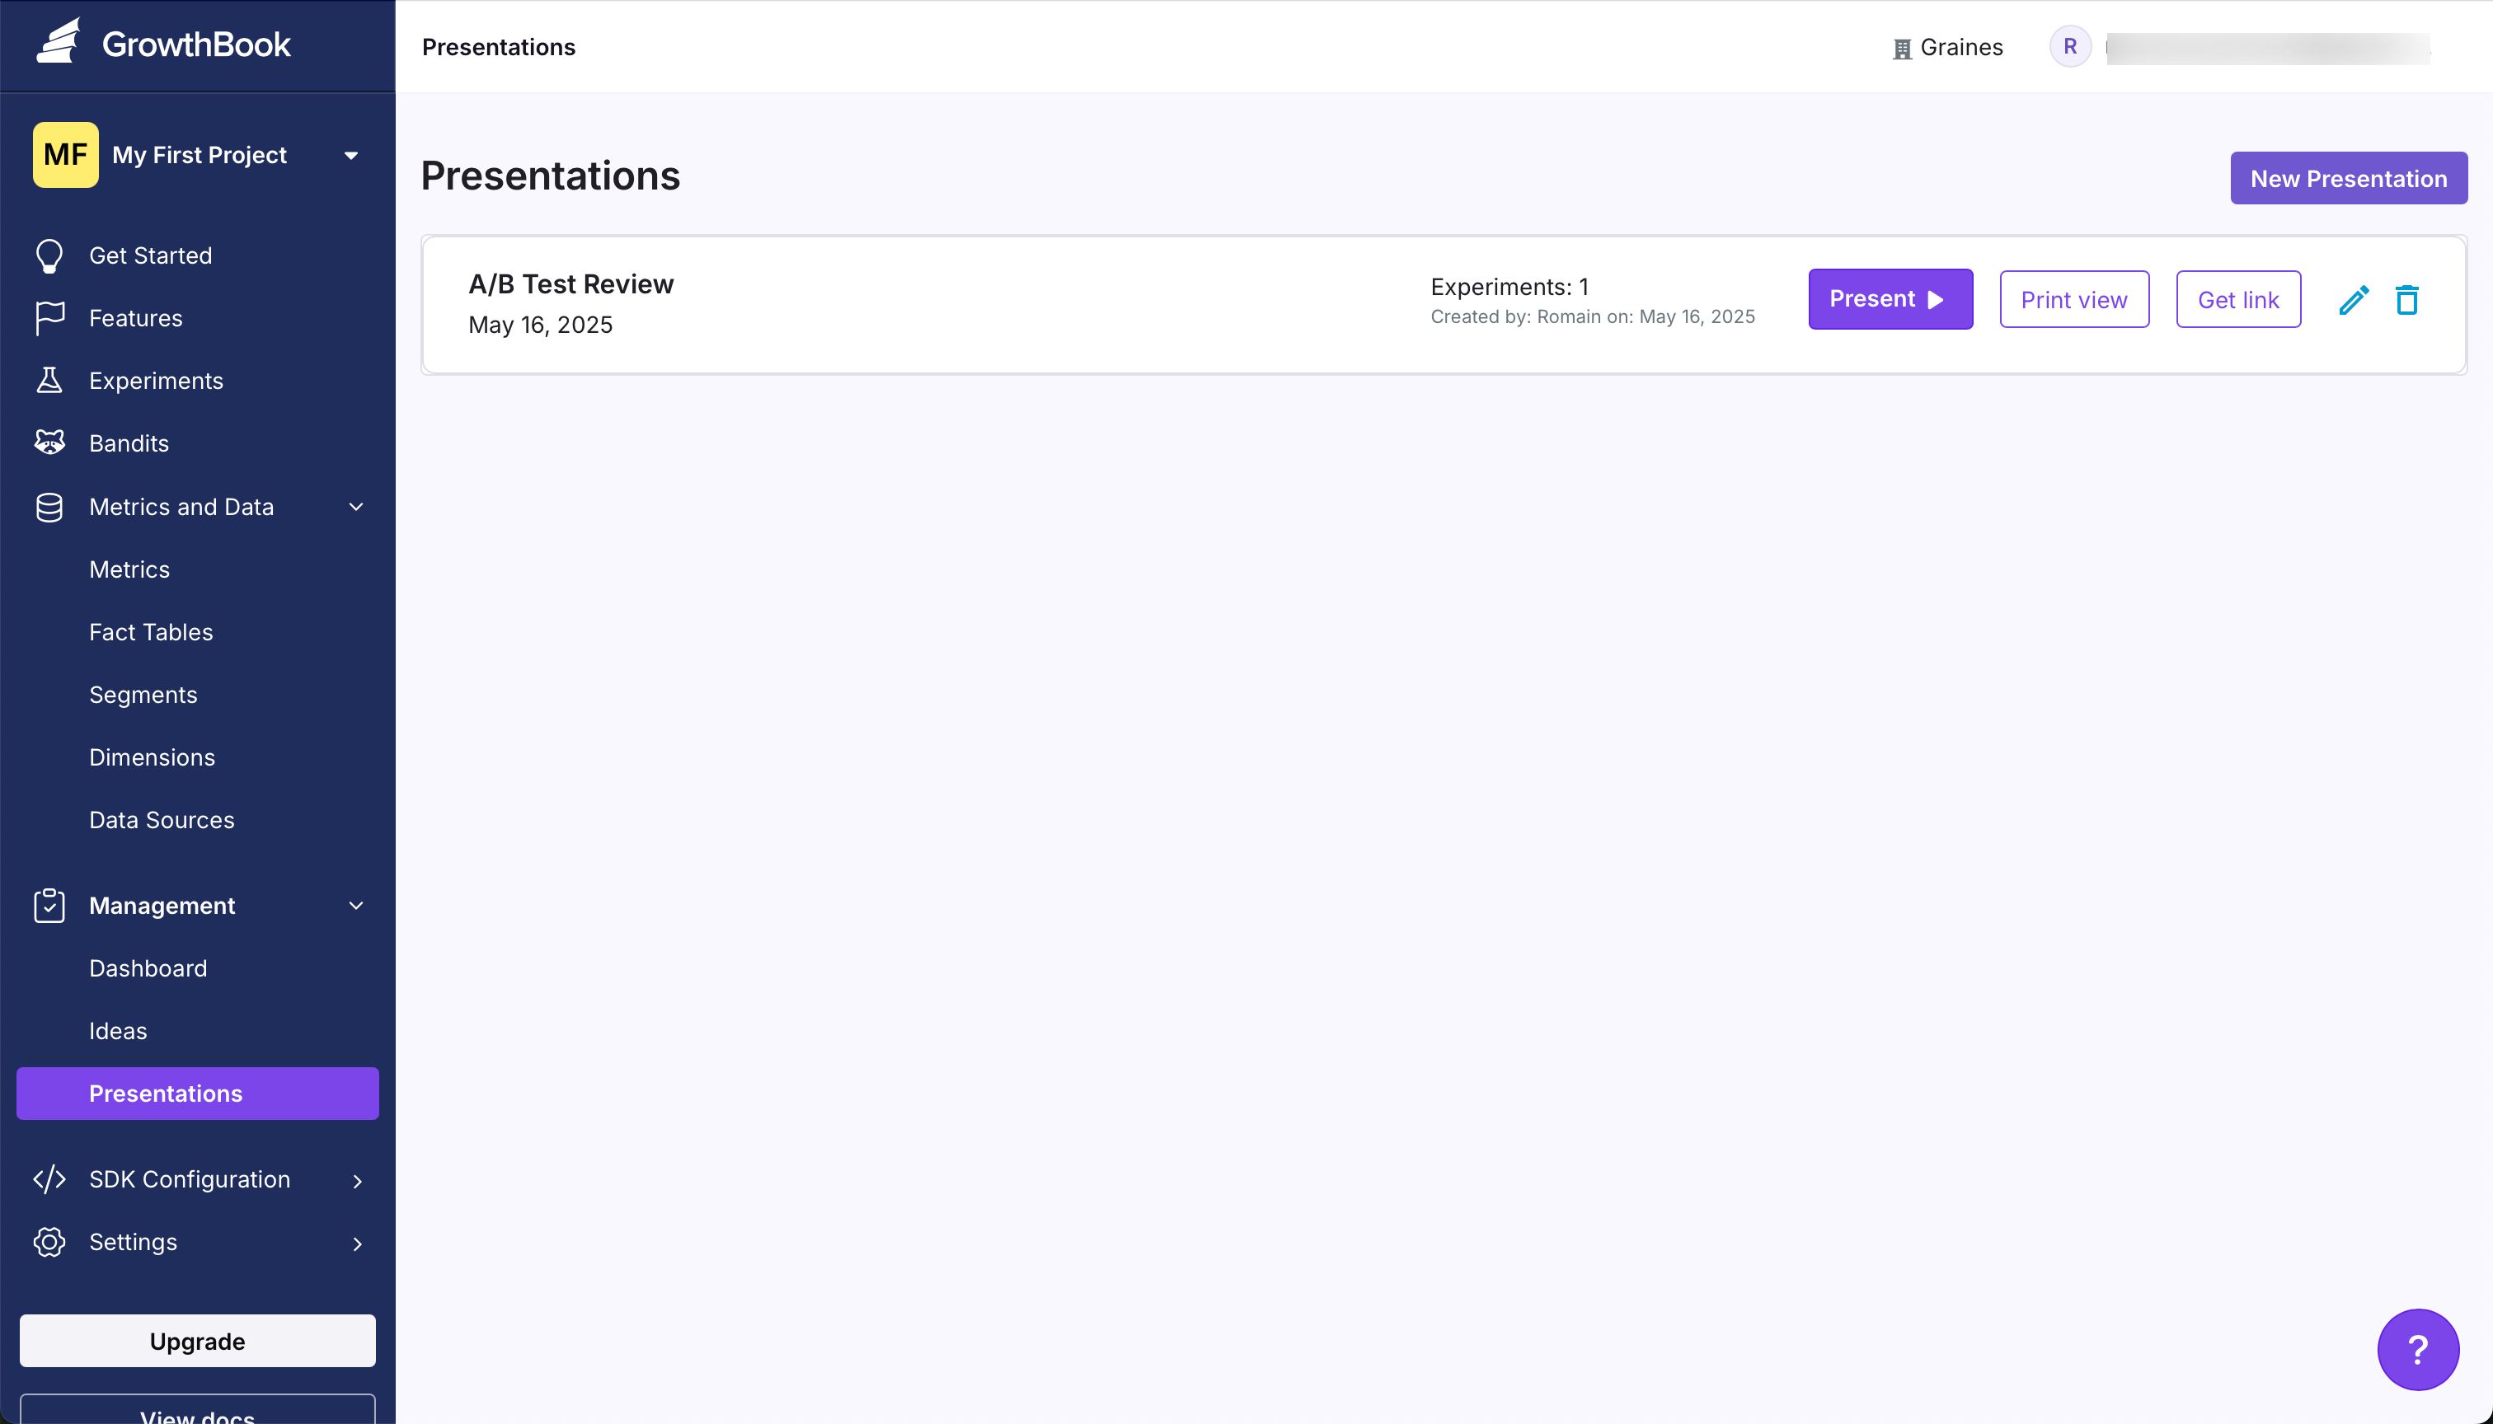Select Data Sources in sidebar

[162, 820]
